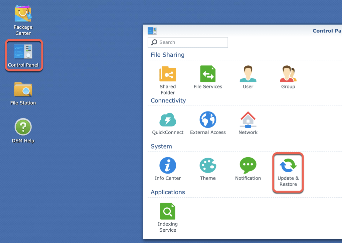342x243 pixels.
Task: Click the magnifier icon in search box
Action: point(154,42)
